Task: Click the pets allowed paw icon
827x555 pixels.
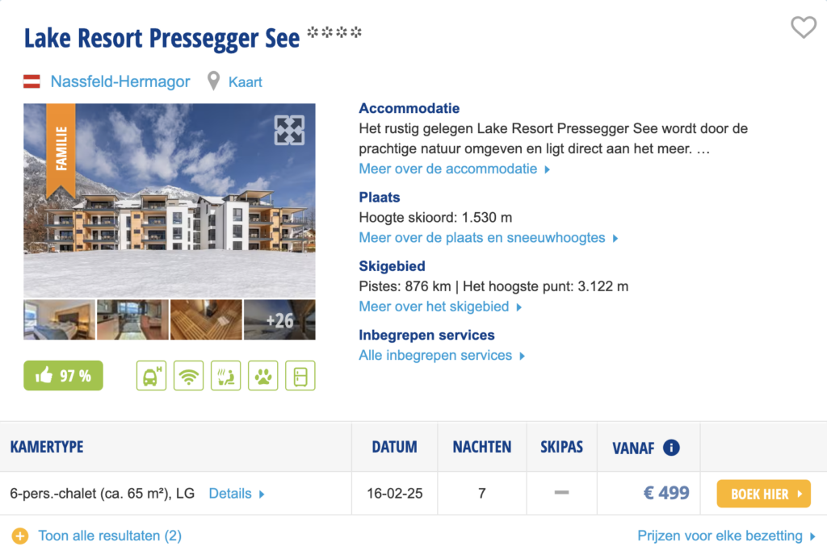Action: click(262, 375)
